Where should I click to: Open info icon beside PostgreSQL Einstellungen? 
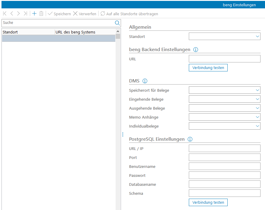click(x=190, y=139)
